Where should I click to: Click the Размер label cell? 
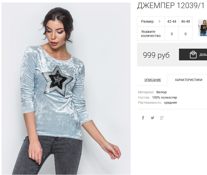[x=151, y=22]
